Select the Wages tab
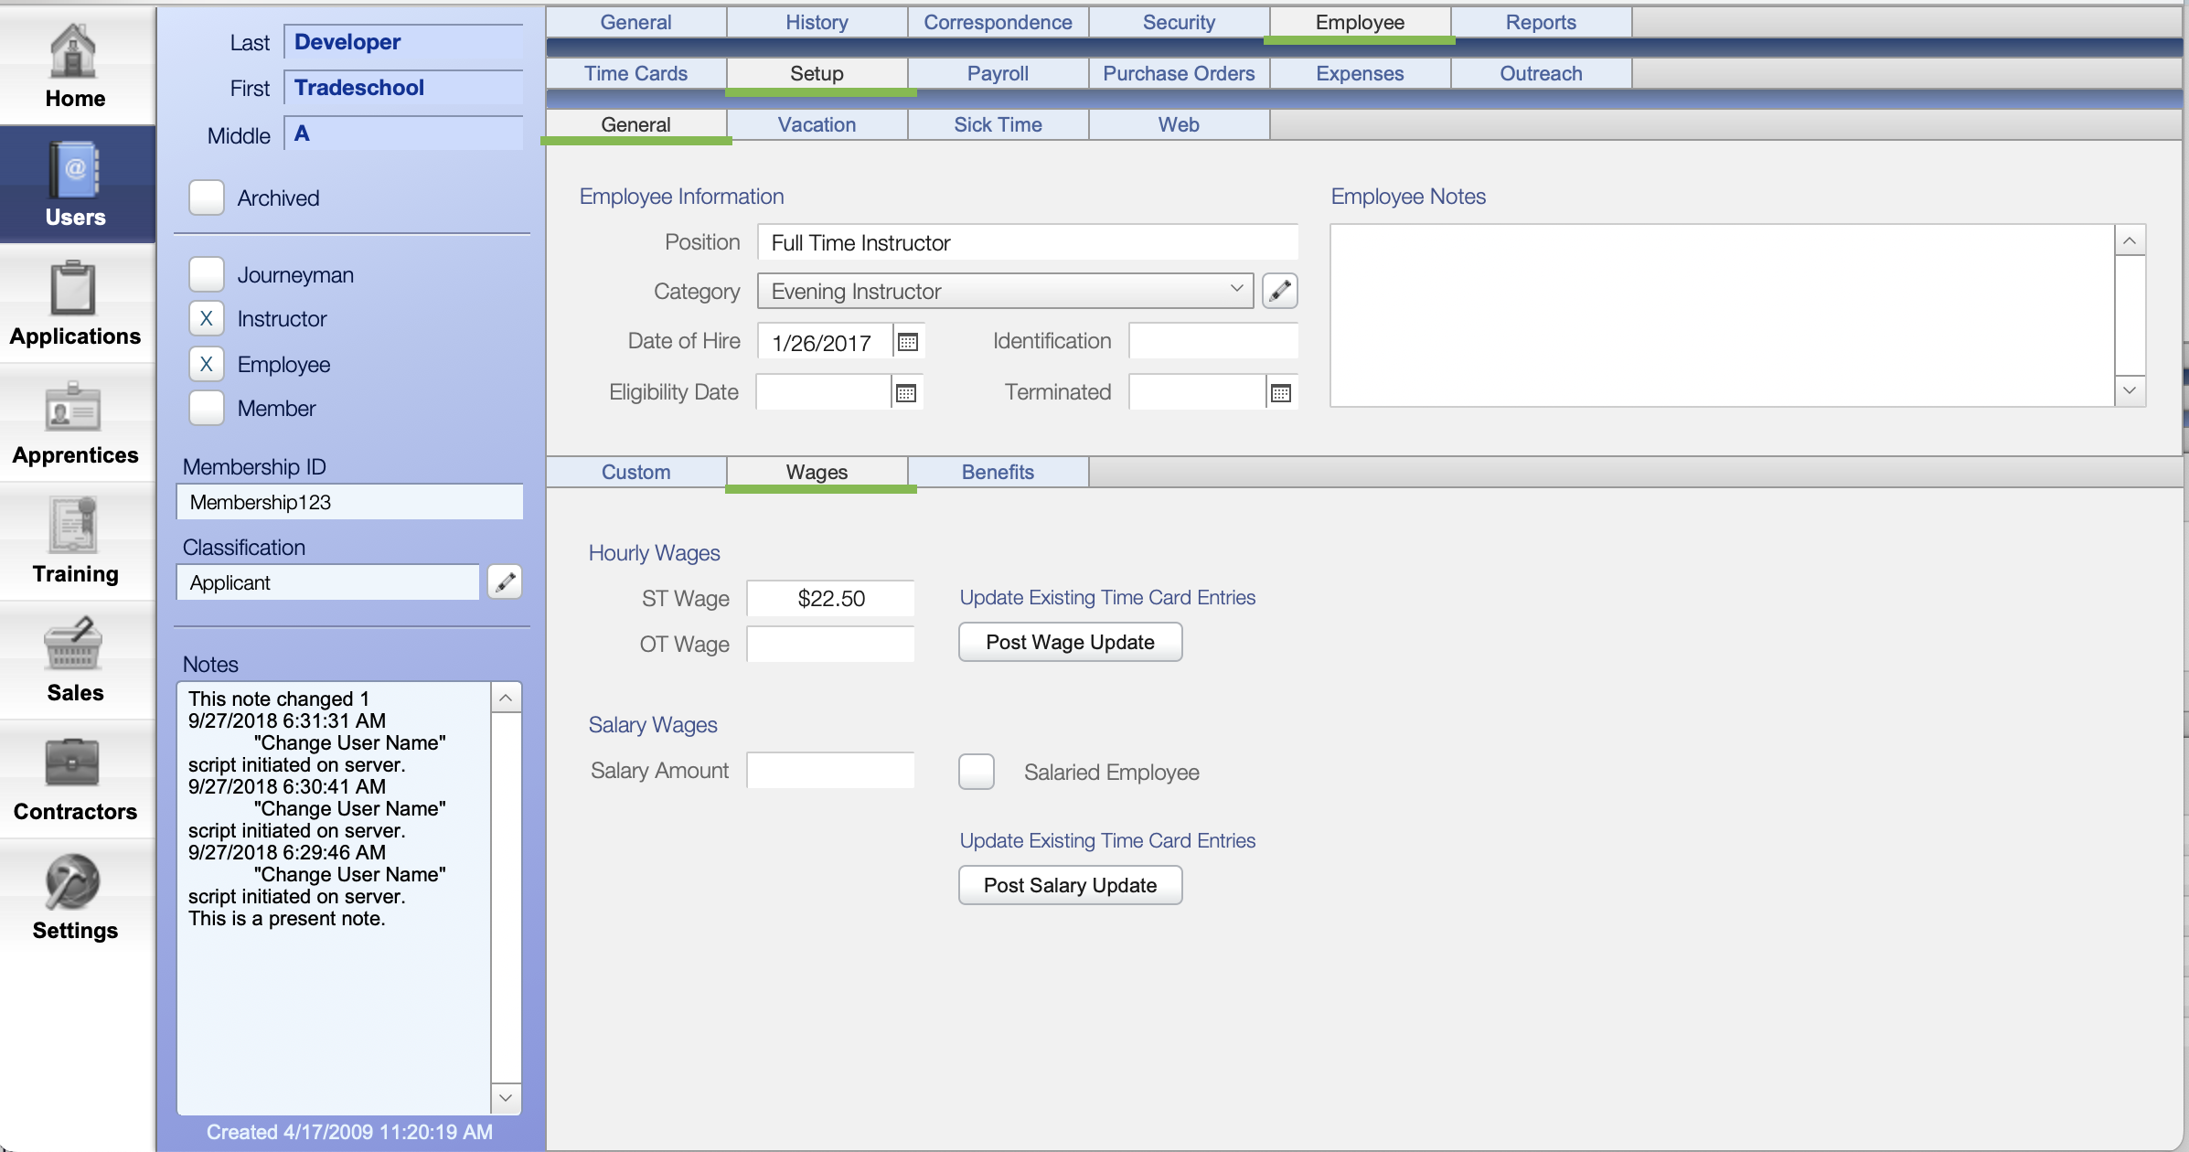Screen dimensions: 2189x1152 tap(817, 472)
